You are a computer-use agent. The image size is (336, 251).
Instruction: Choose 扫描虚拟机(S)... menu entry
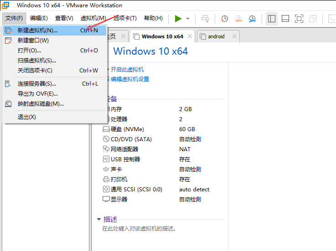click(x=55, y=61)
